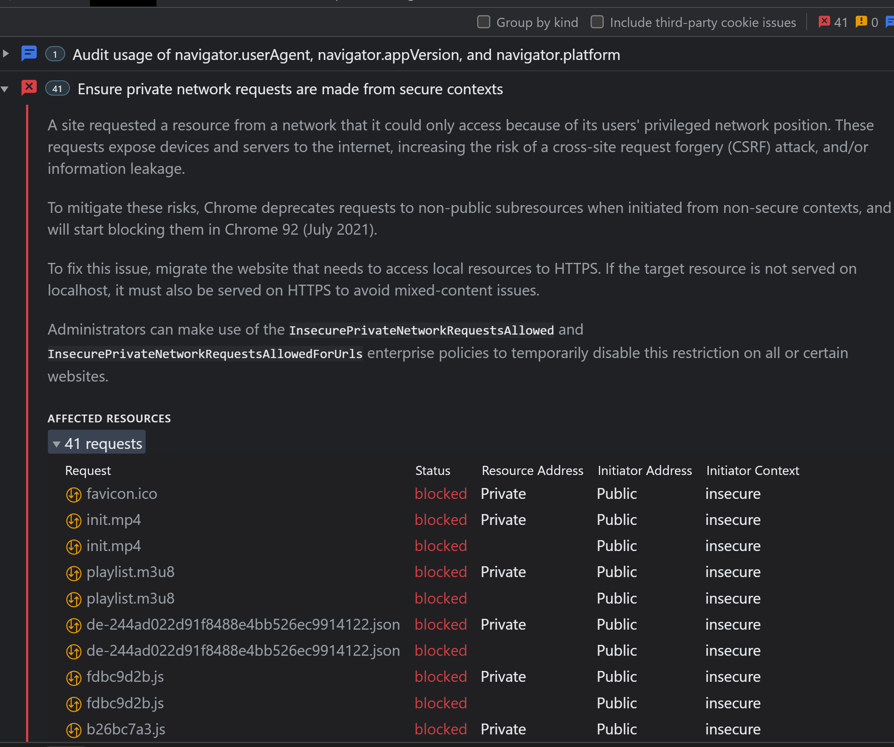
Task: Click the request icon next to playlist.m3u8
Action: 74,573
